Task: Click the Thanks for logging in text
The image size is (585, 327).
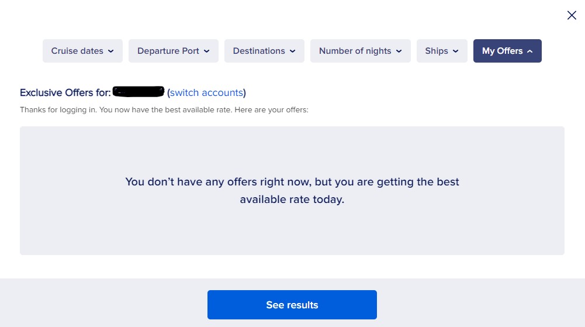Action: pyautogui.click(x=164, y=110)
